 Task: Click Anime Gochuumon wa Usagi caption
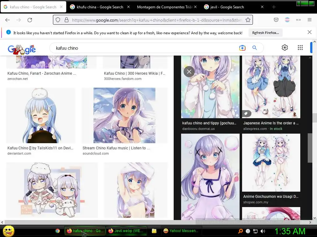(x=271, y=196)
